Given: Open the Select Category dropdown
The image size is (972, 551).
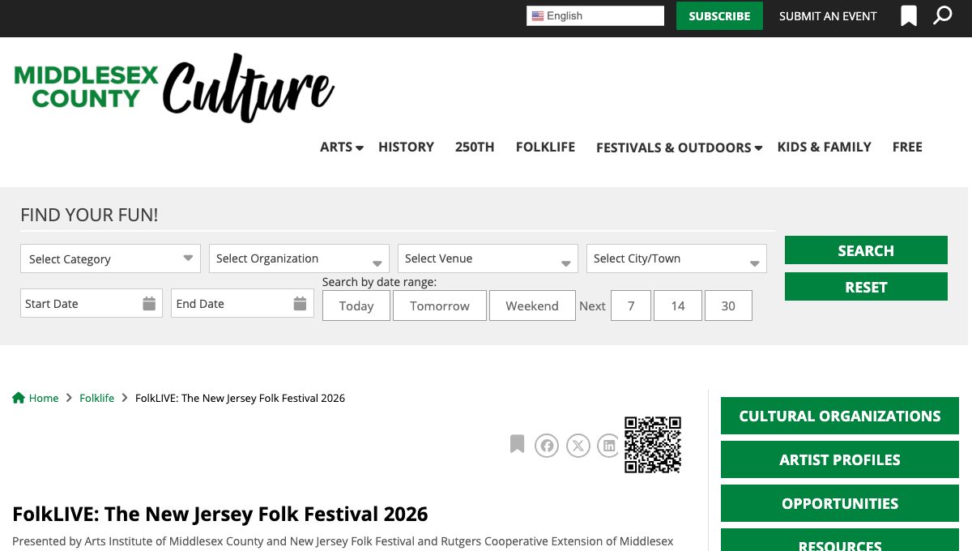Looking at the screenshot, I should [110, 258].
